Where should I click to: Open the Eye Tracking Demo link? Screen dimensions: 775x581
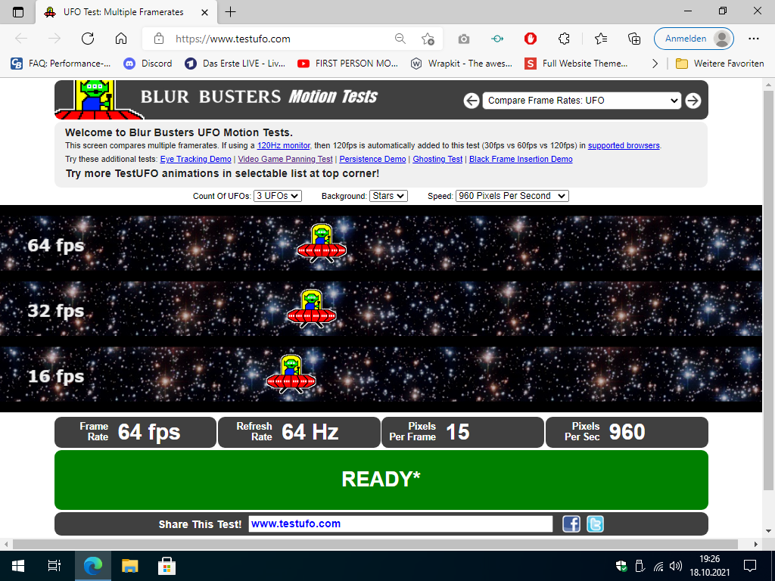(196, 159)
